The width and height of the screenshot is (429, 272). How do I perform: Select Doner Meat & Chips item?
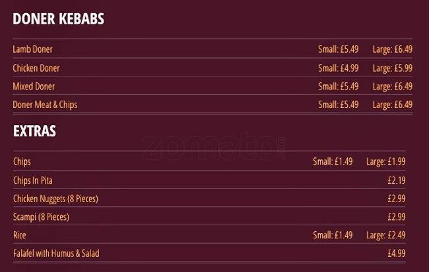49,105
